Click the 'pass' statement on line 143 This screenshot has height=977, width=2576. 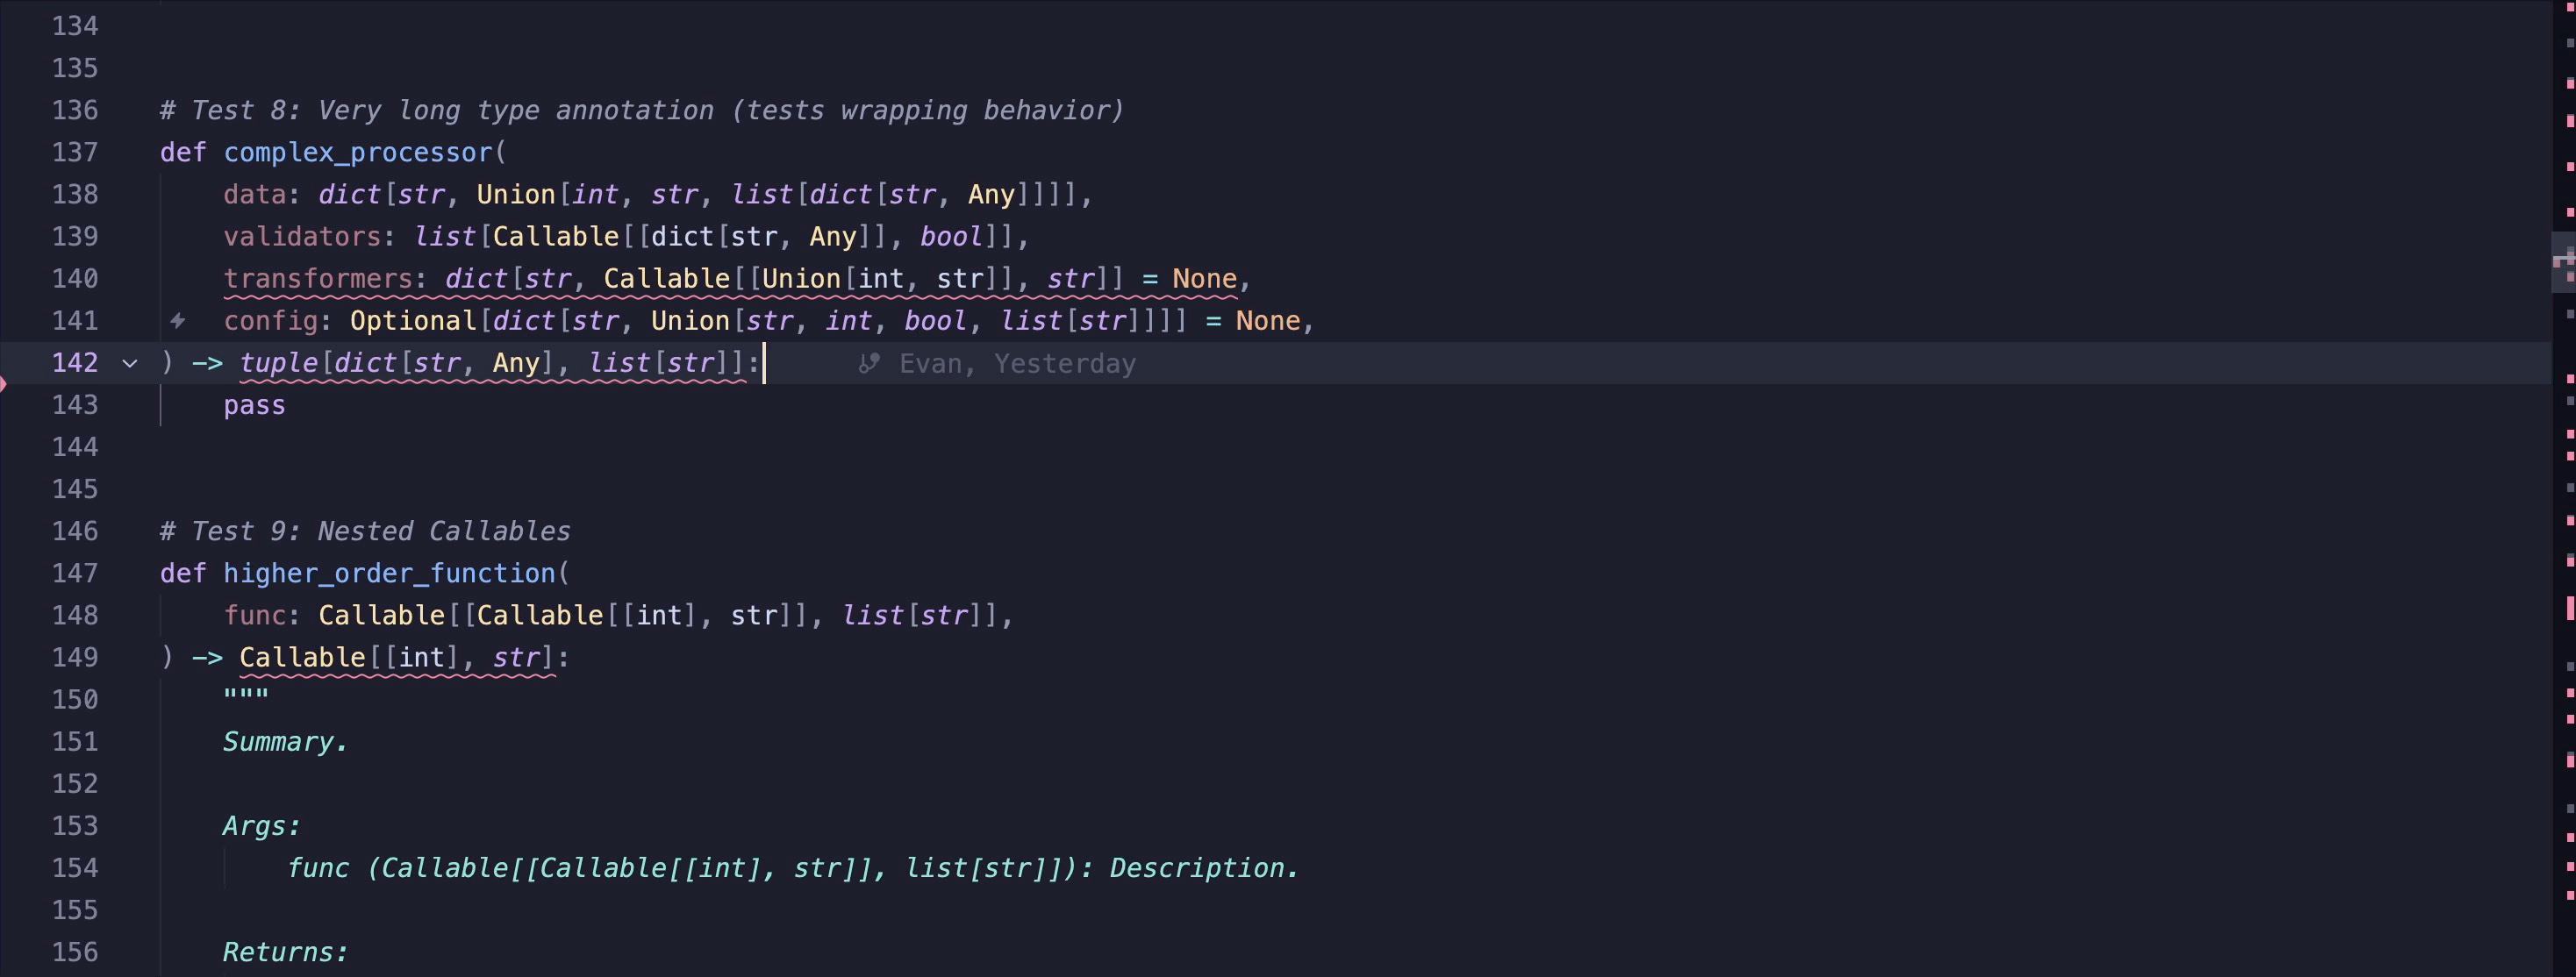(x=254, y=406)
